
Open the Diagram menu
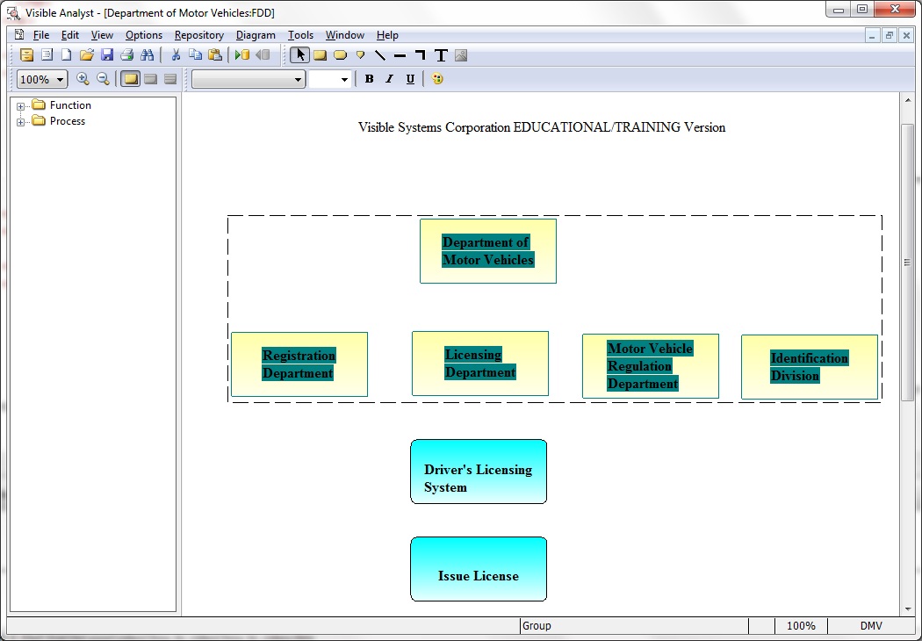coord(256,35)
